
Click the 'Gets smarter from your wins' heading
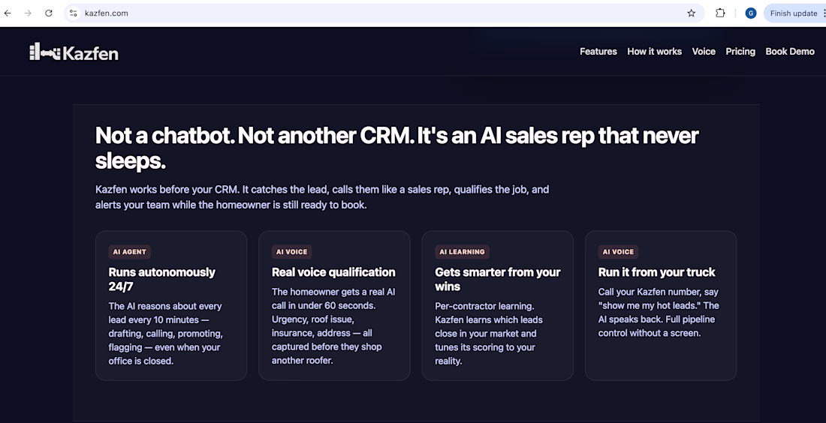tap(498, 279)
